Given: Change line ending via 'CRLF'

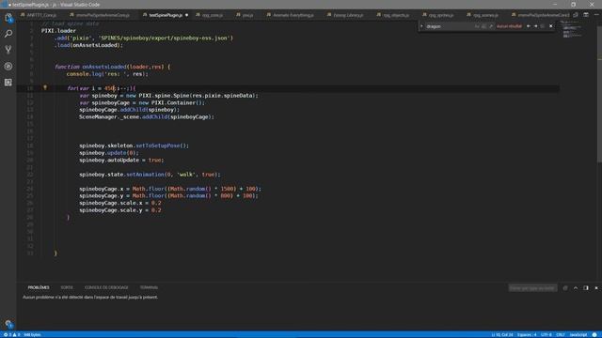Looking at the screenshot, I should pyautogui.click(x=561, y=334).
